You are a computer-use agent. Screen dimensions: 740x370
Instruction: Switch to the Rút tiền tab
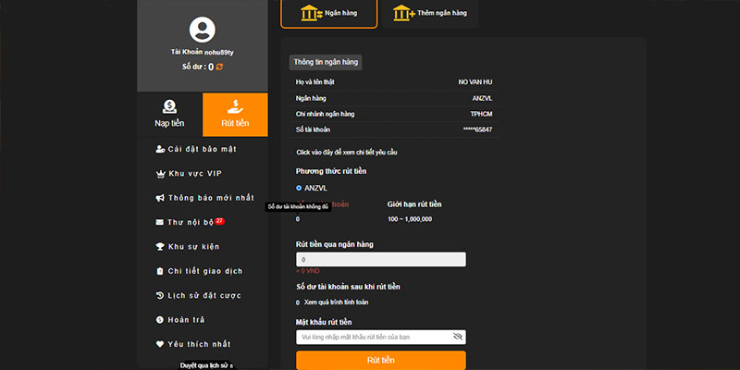click(x=235, y=115)
